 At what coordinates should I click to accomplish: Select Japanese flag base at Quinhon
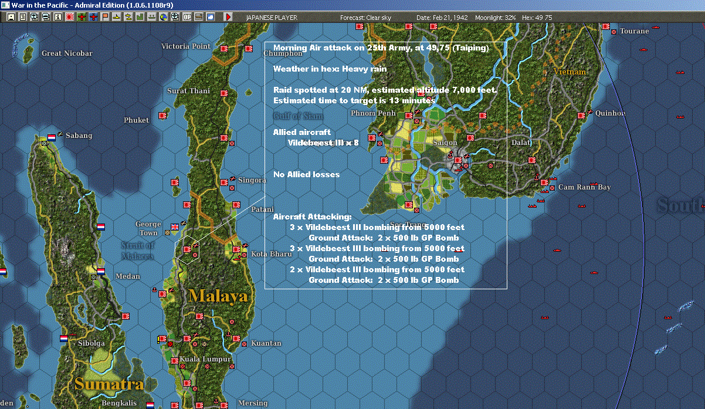point(581,116)
